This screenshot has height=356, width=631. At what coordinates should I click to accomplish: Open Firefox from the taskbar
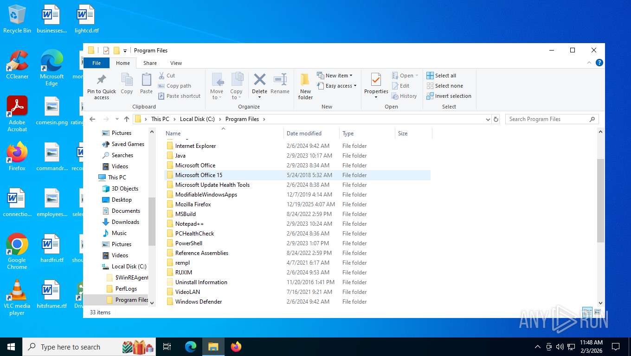(x=236, y=347)
